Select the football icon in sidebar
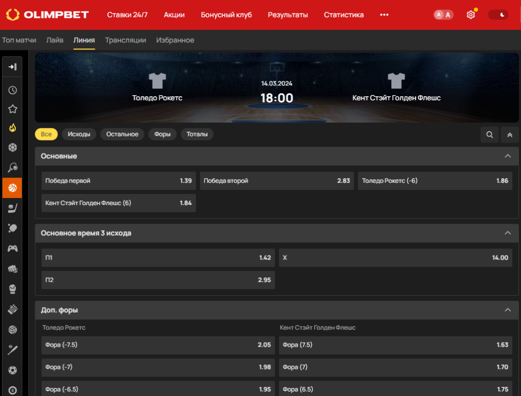Screen dimensions: 521x396 click(x=12, y=147)
